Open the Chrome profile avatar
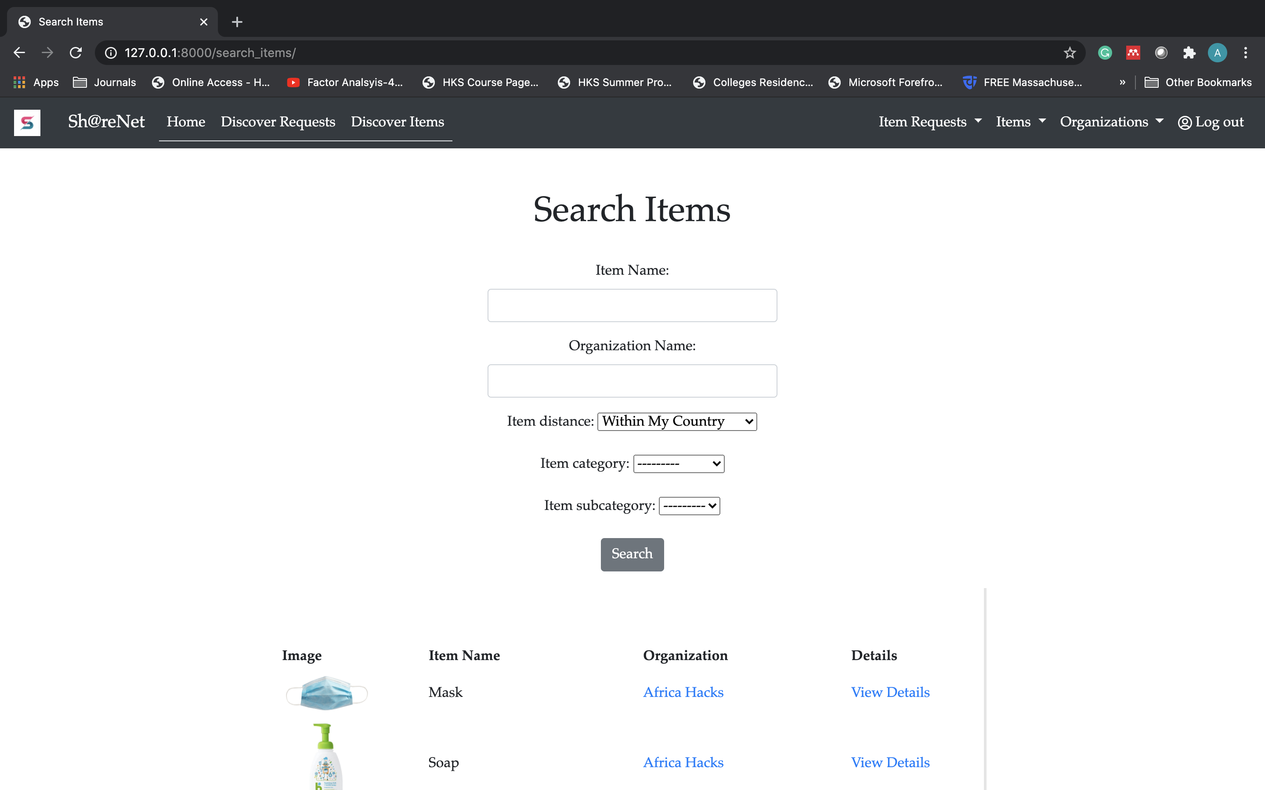The image size is (1265, 790). [x=1217, y=53]
